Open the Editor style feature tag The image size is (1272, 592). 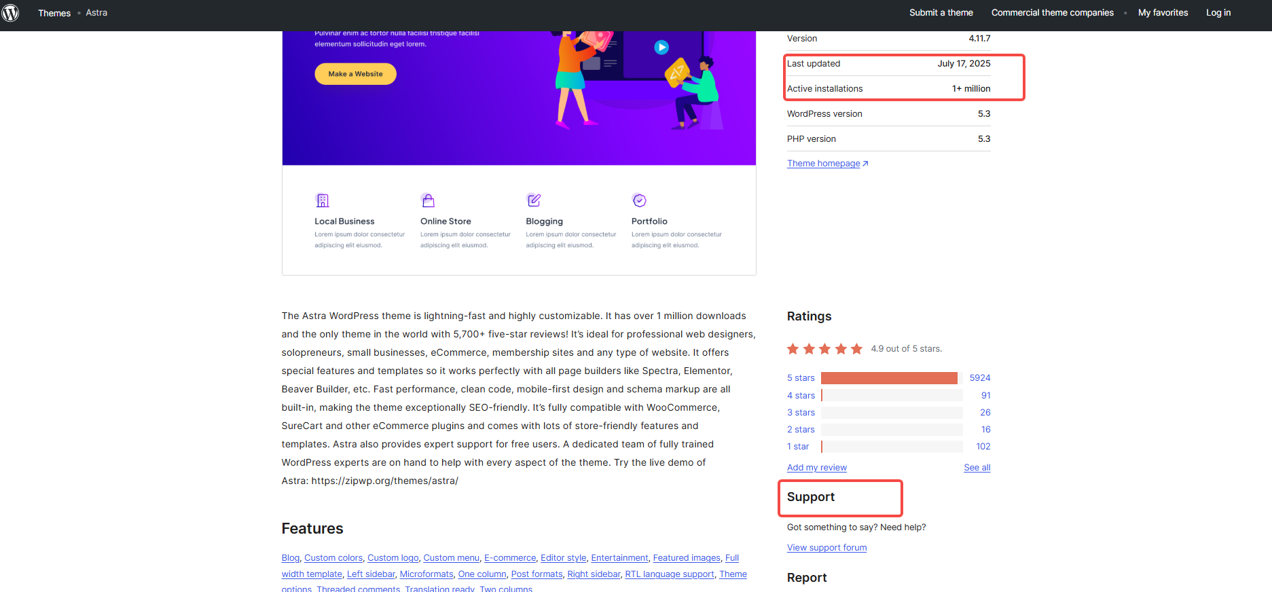point(564,558)
